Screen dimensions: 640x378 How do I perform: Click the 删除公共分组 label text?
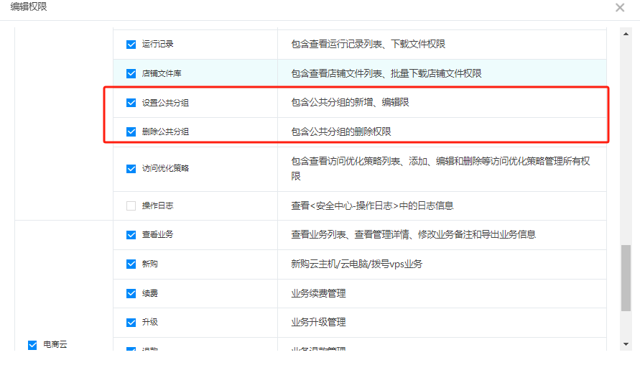coord(165,132)
